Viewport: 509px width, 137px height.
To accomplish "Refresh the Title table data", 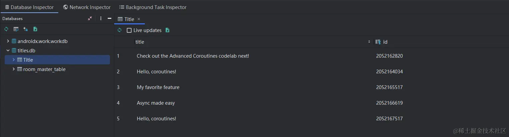I will (120, 30).
